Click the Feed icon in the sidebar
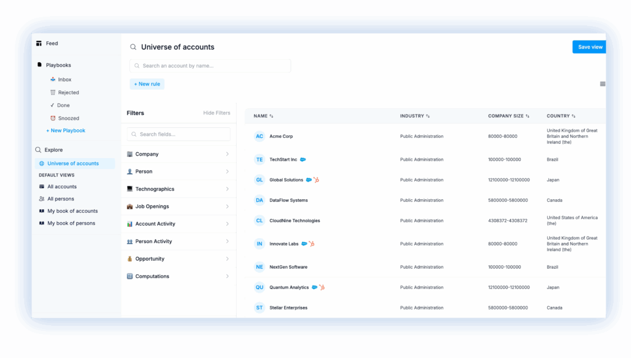631x358 pixels. (39, 44)
